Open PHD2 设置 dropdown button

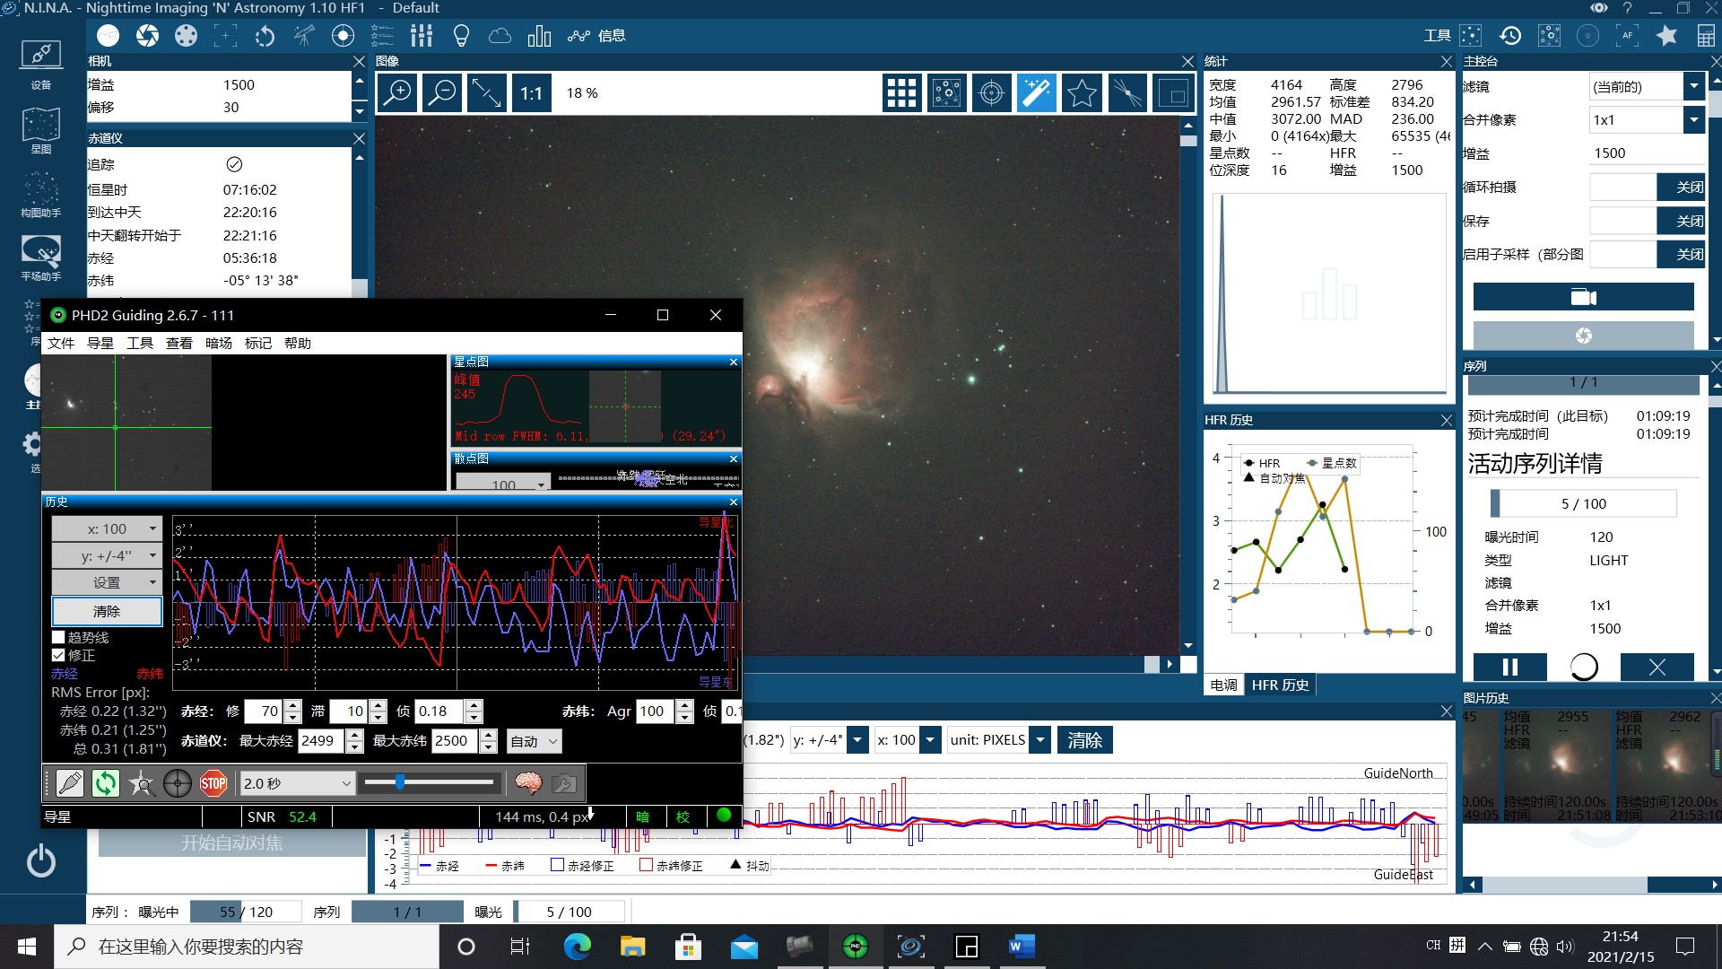click(107, 582)
